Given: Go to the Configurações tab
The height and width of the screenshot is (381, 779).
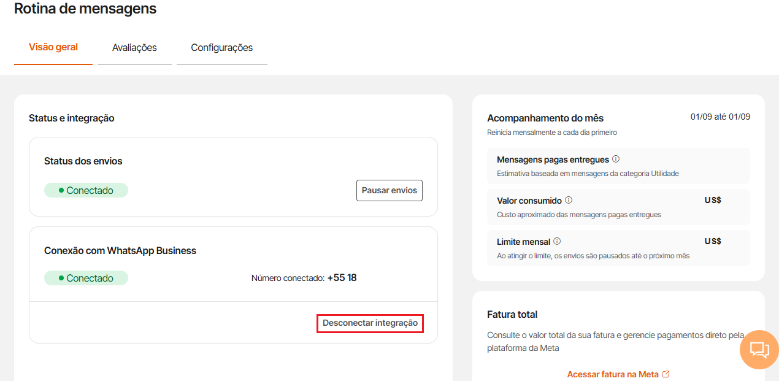Looking at the screenshot, I should point(222,48).
